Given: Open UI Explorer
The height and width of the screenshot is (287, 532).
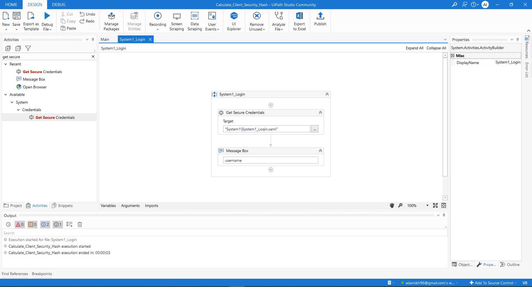Looking at the screenshot, I should point(234,21).
